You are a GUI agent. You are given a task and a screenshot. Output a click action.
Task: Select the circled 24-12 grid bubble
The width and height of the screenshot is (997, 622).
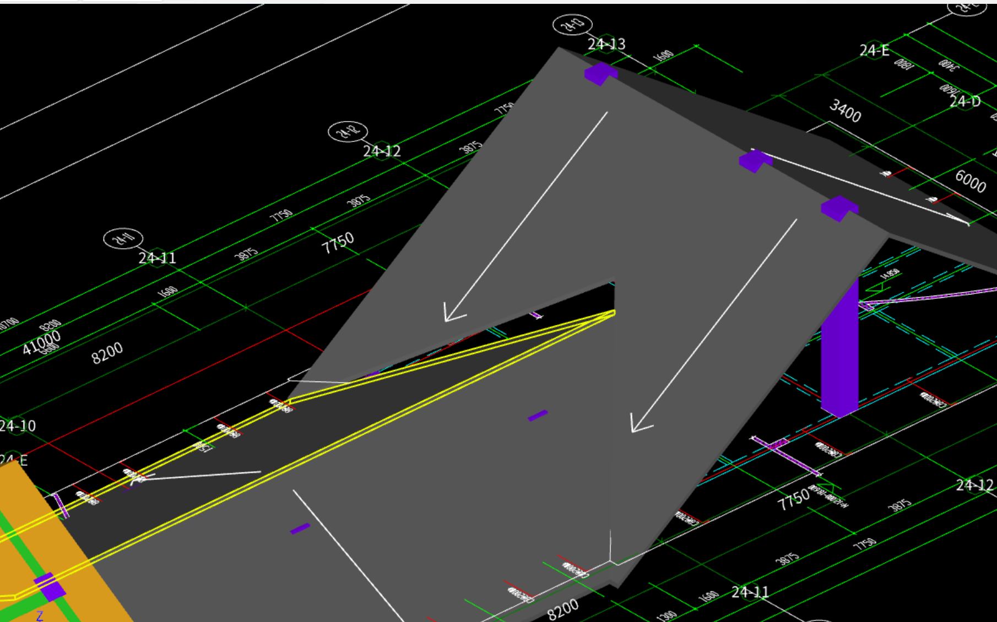[348, 132]
